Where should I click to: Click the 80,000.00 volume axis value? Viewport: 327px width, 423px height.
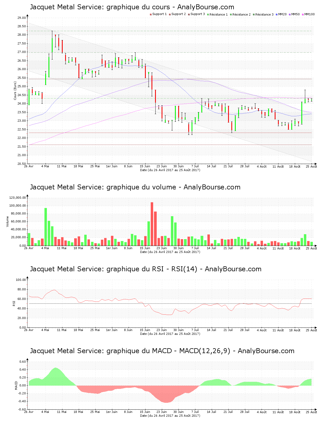(x=19, y=214)
